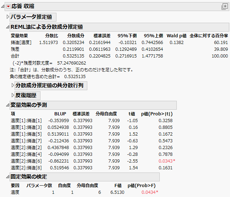Collapse the 変量効果の予測 section
230x197 pixels.
[x=7, y=105]
